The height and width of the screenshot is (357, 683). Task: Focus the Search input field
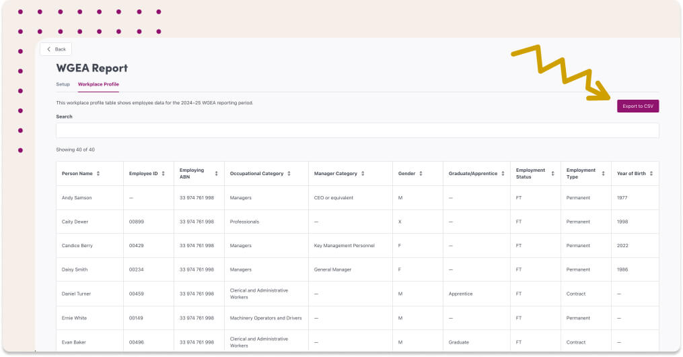click(x=357, y=130)
